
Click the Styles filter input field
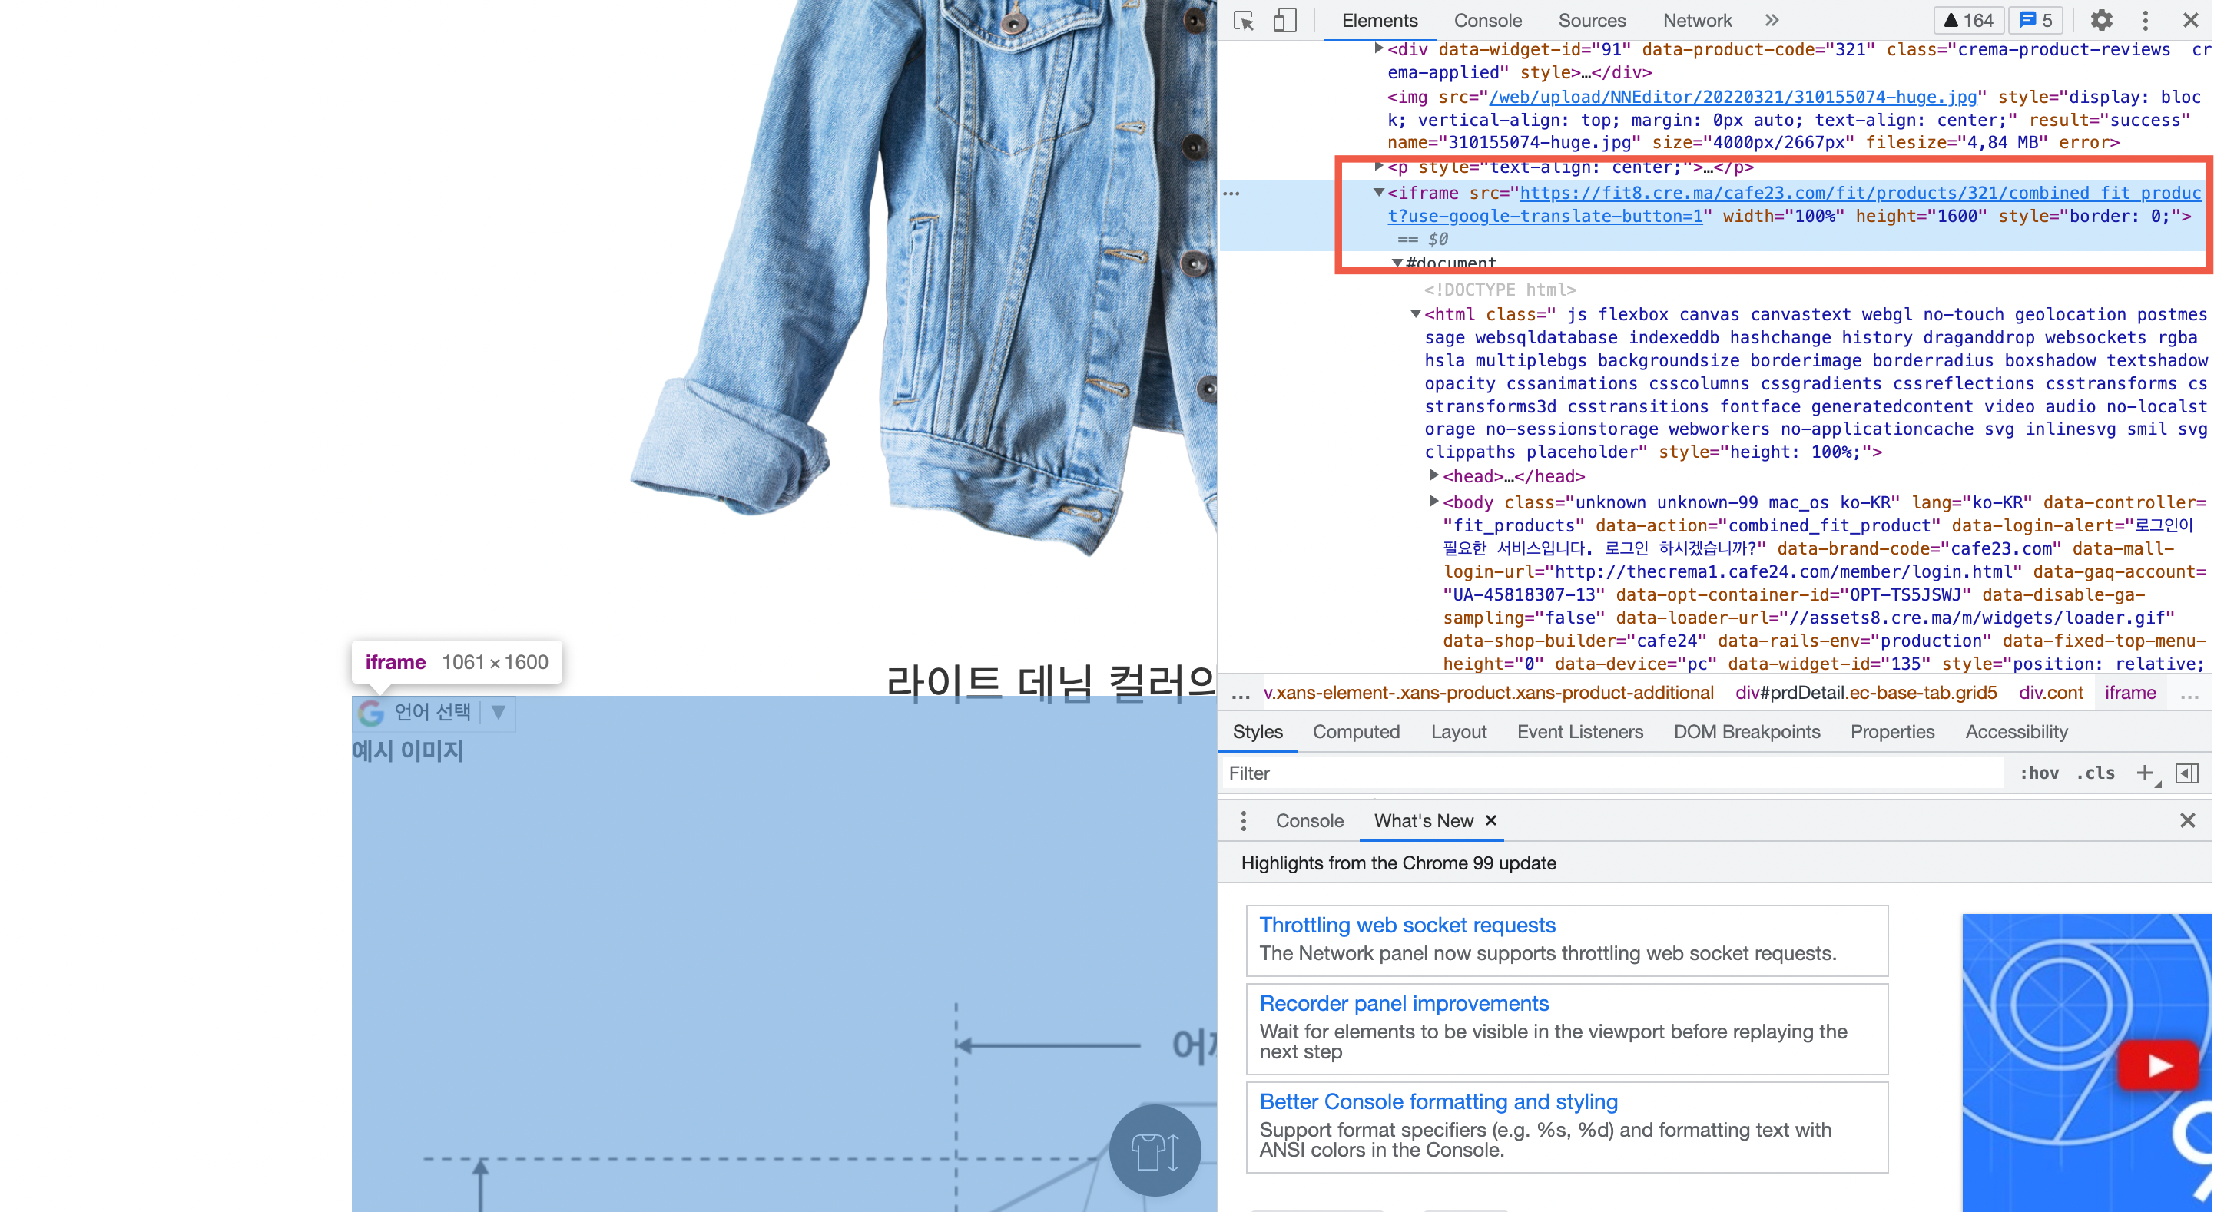tap(1547, 773)
